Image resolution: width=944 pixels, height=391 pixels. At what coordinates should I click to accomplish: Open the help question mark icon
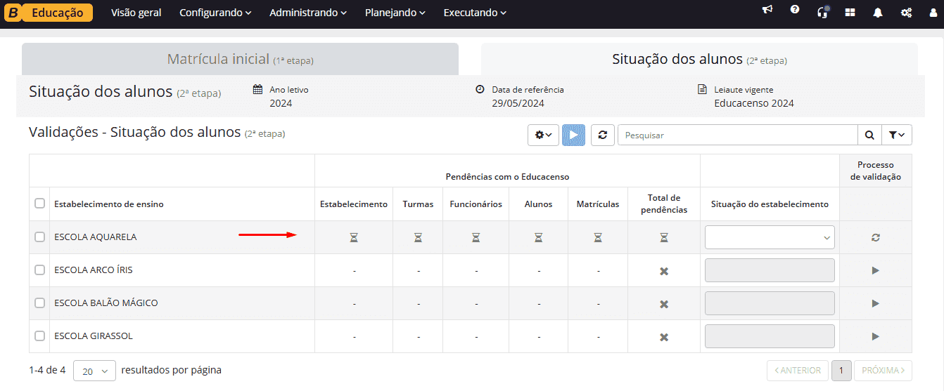[x=795, y=10]
